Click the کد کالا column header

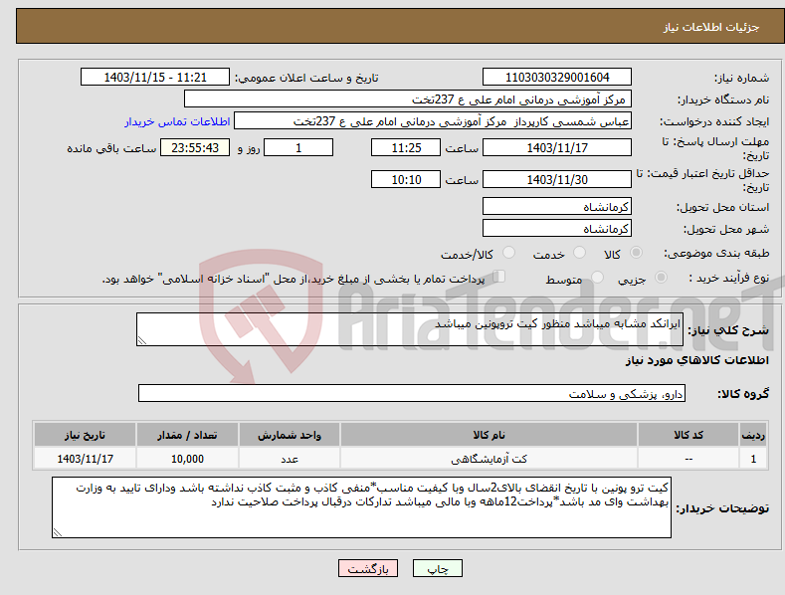(x=688, y=435)
